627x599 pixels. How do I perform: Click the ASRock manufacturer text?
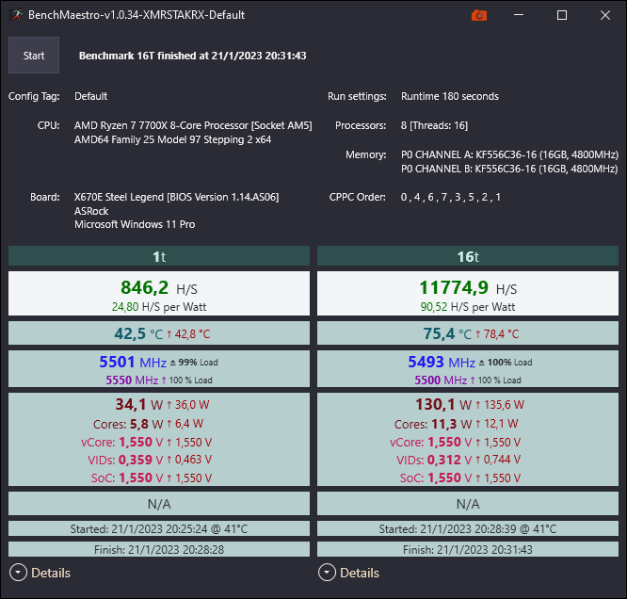pyautogui.click(x=91, y=211)
